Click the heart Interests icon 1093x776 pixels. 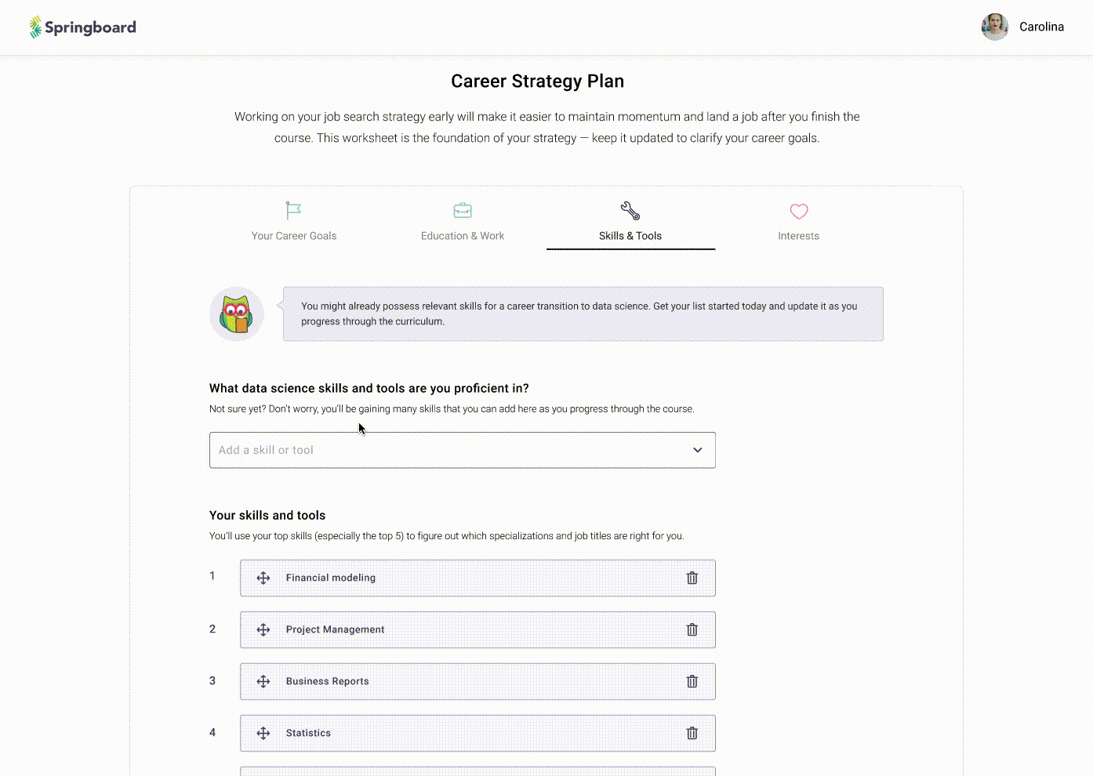pyautogui.click(x=799, y=212)
